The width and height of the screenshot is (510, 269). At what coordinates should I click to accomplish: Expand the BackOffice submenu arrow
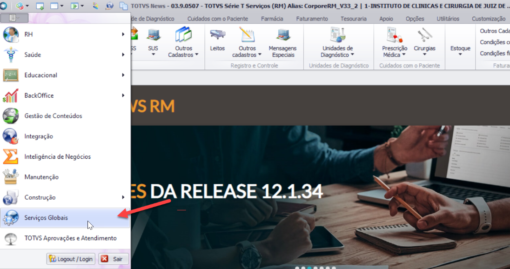point(123,95)
